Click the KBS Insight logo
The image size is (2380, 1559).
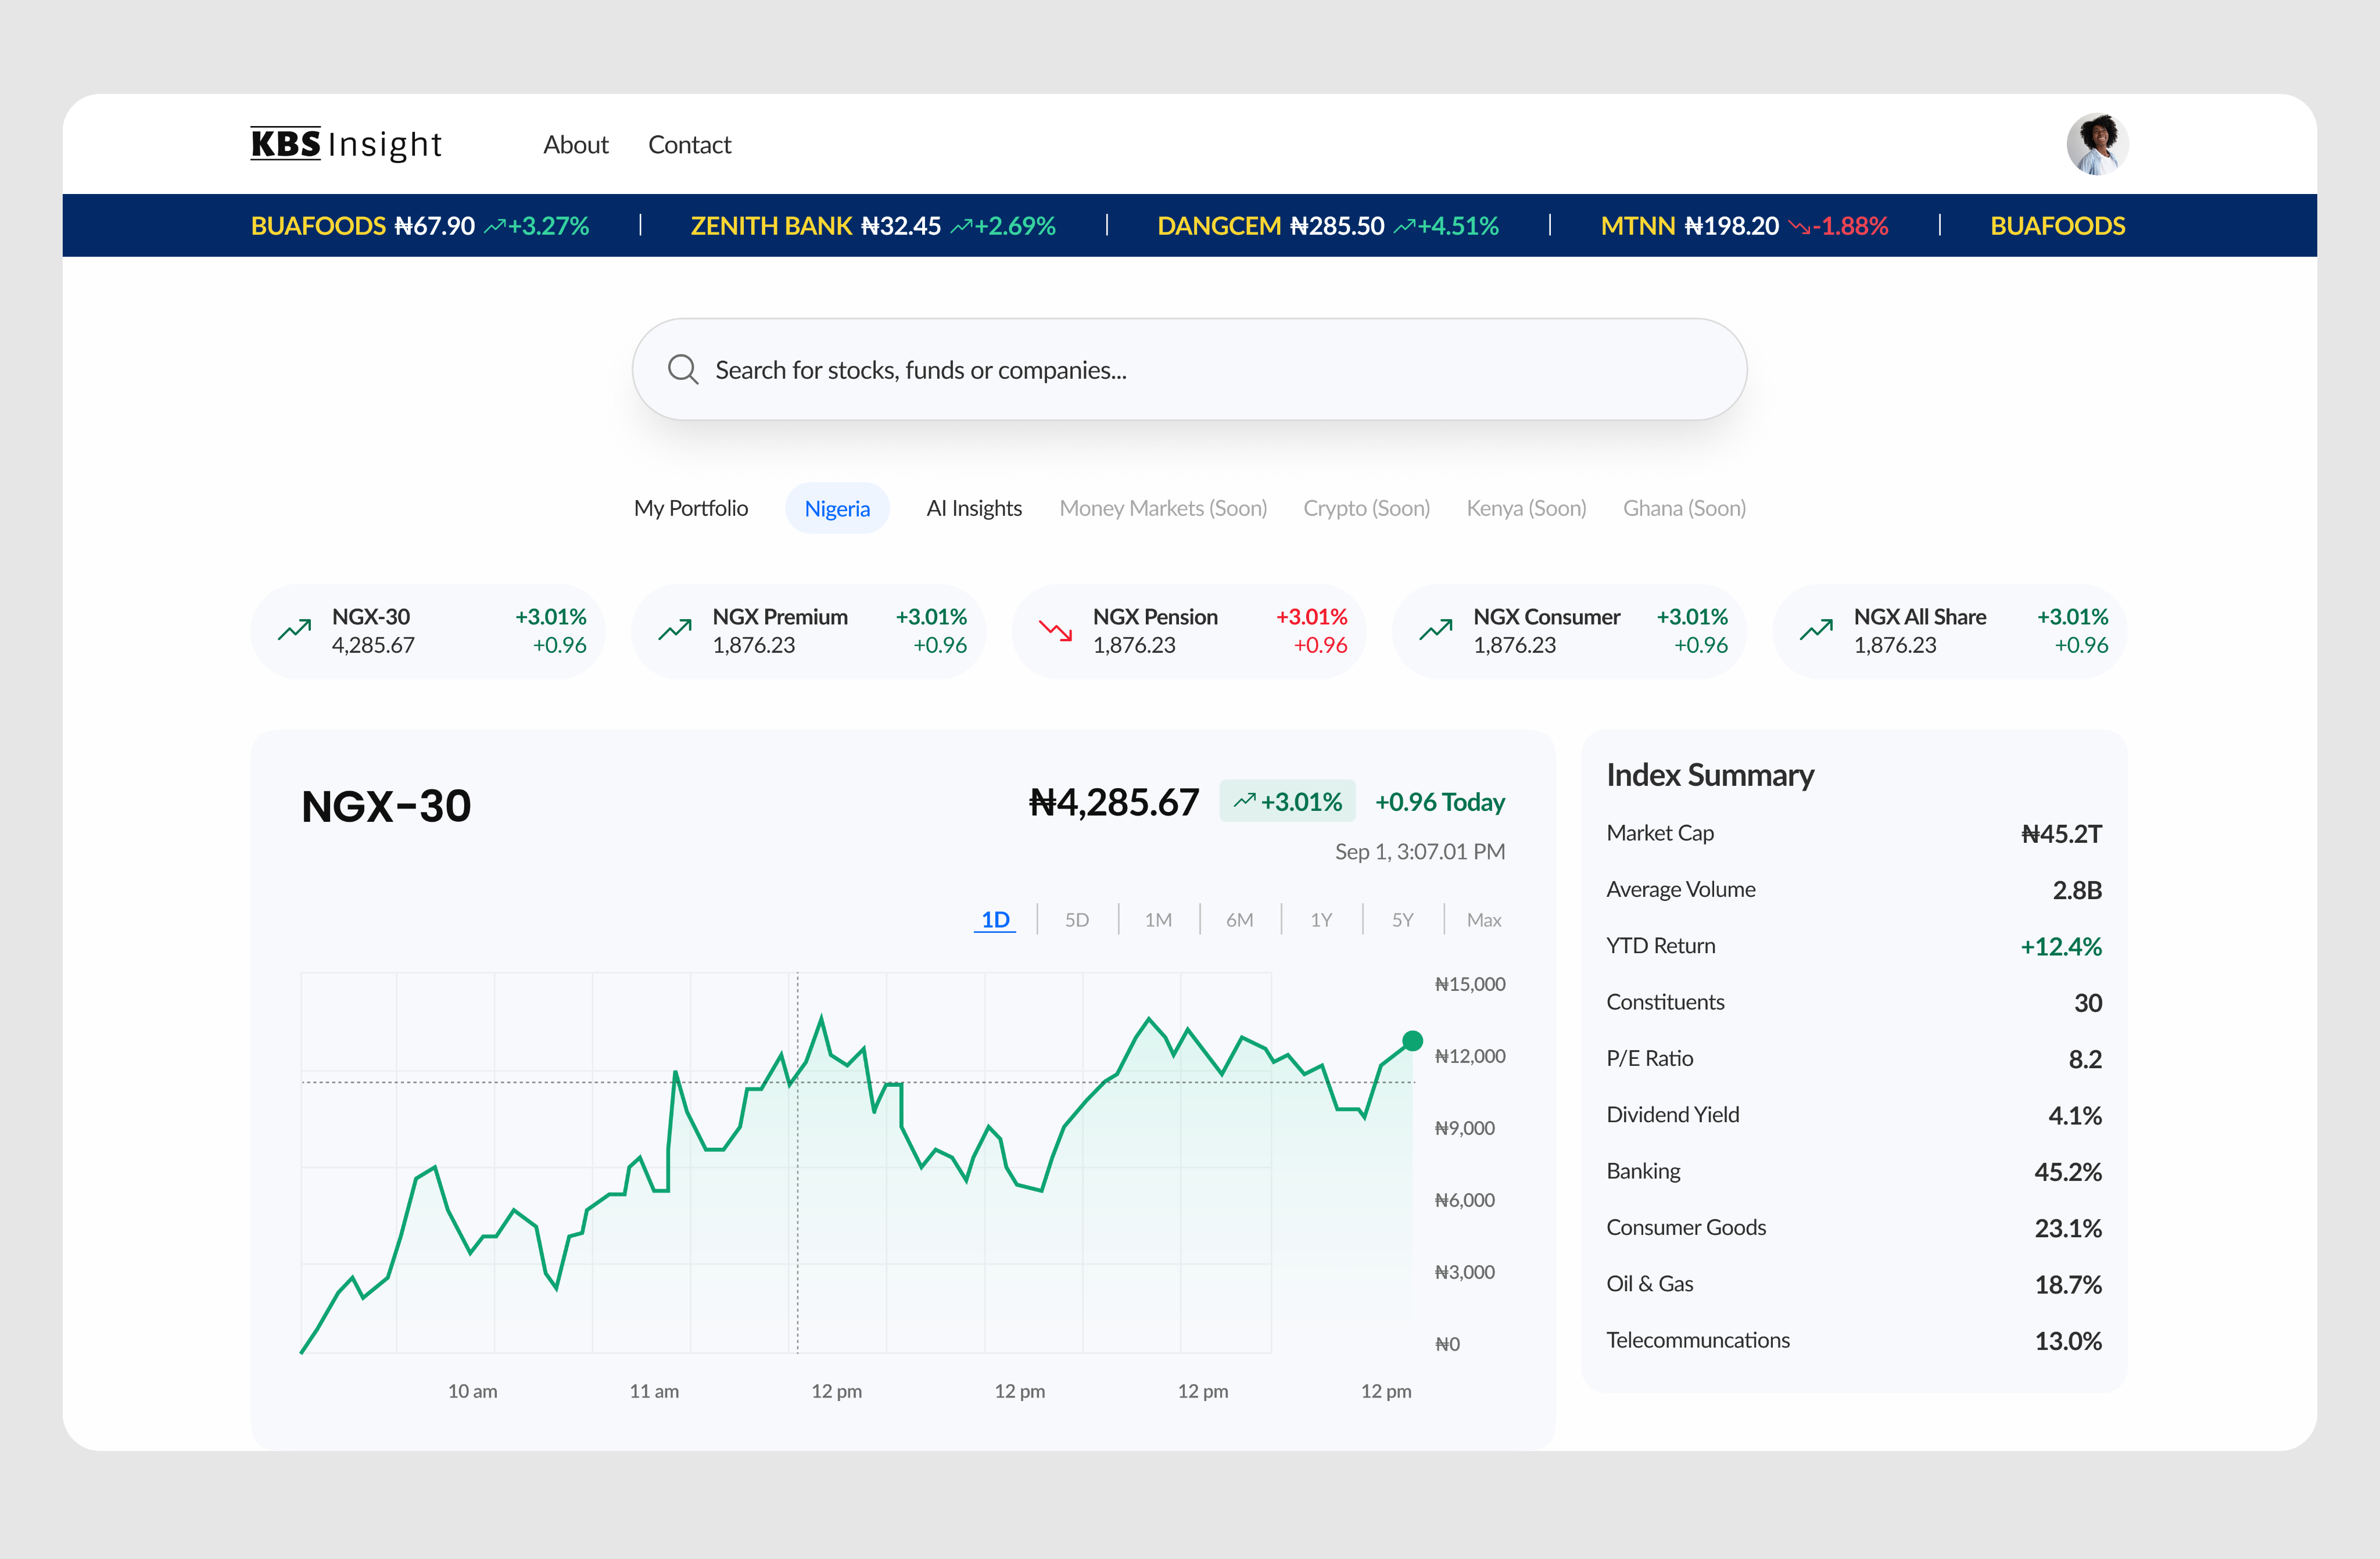click(x=345, y=144)
